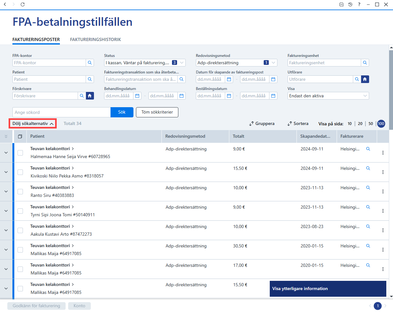393x312 pixels.
Task: Click the vertical scrollbar on the right
Action: coord(391,89)
